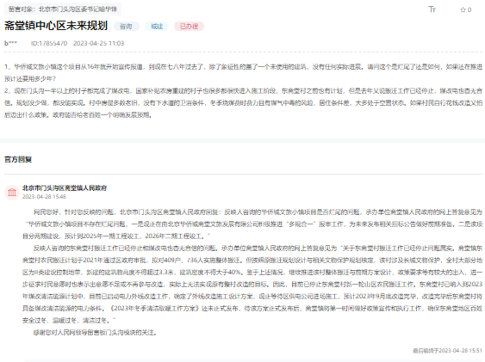
Task: Click the font size adjustment icon
Action: coord(432,9)
